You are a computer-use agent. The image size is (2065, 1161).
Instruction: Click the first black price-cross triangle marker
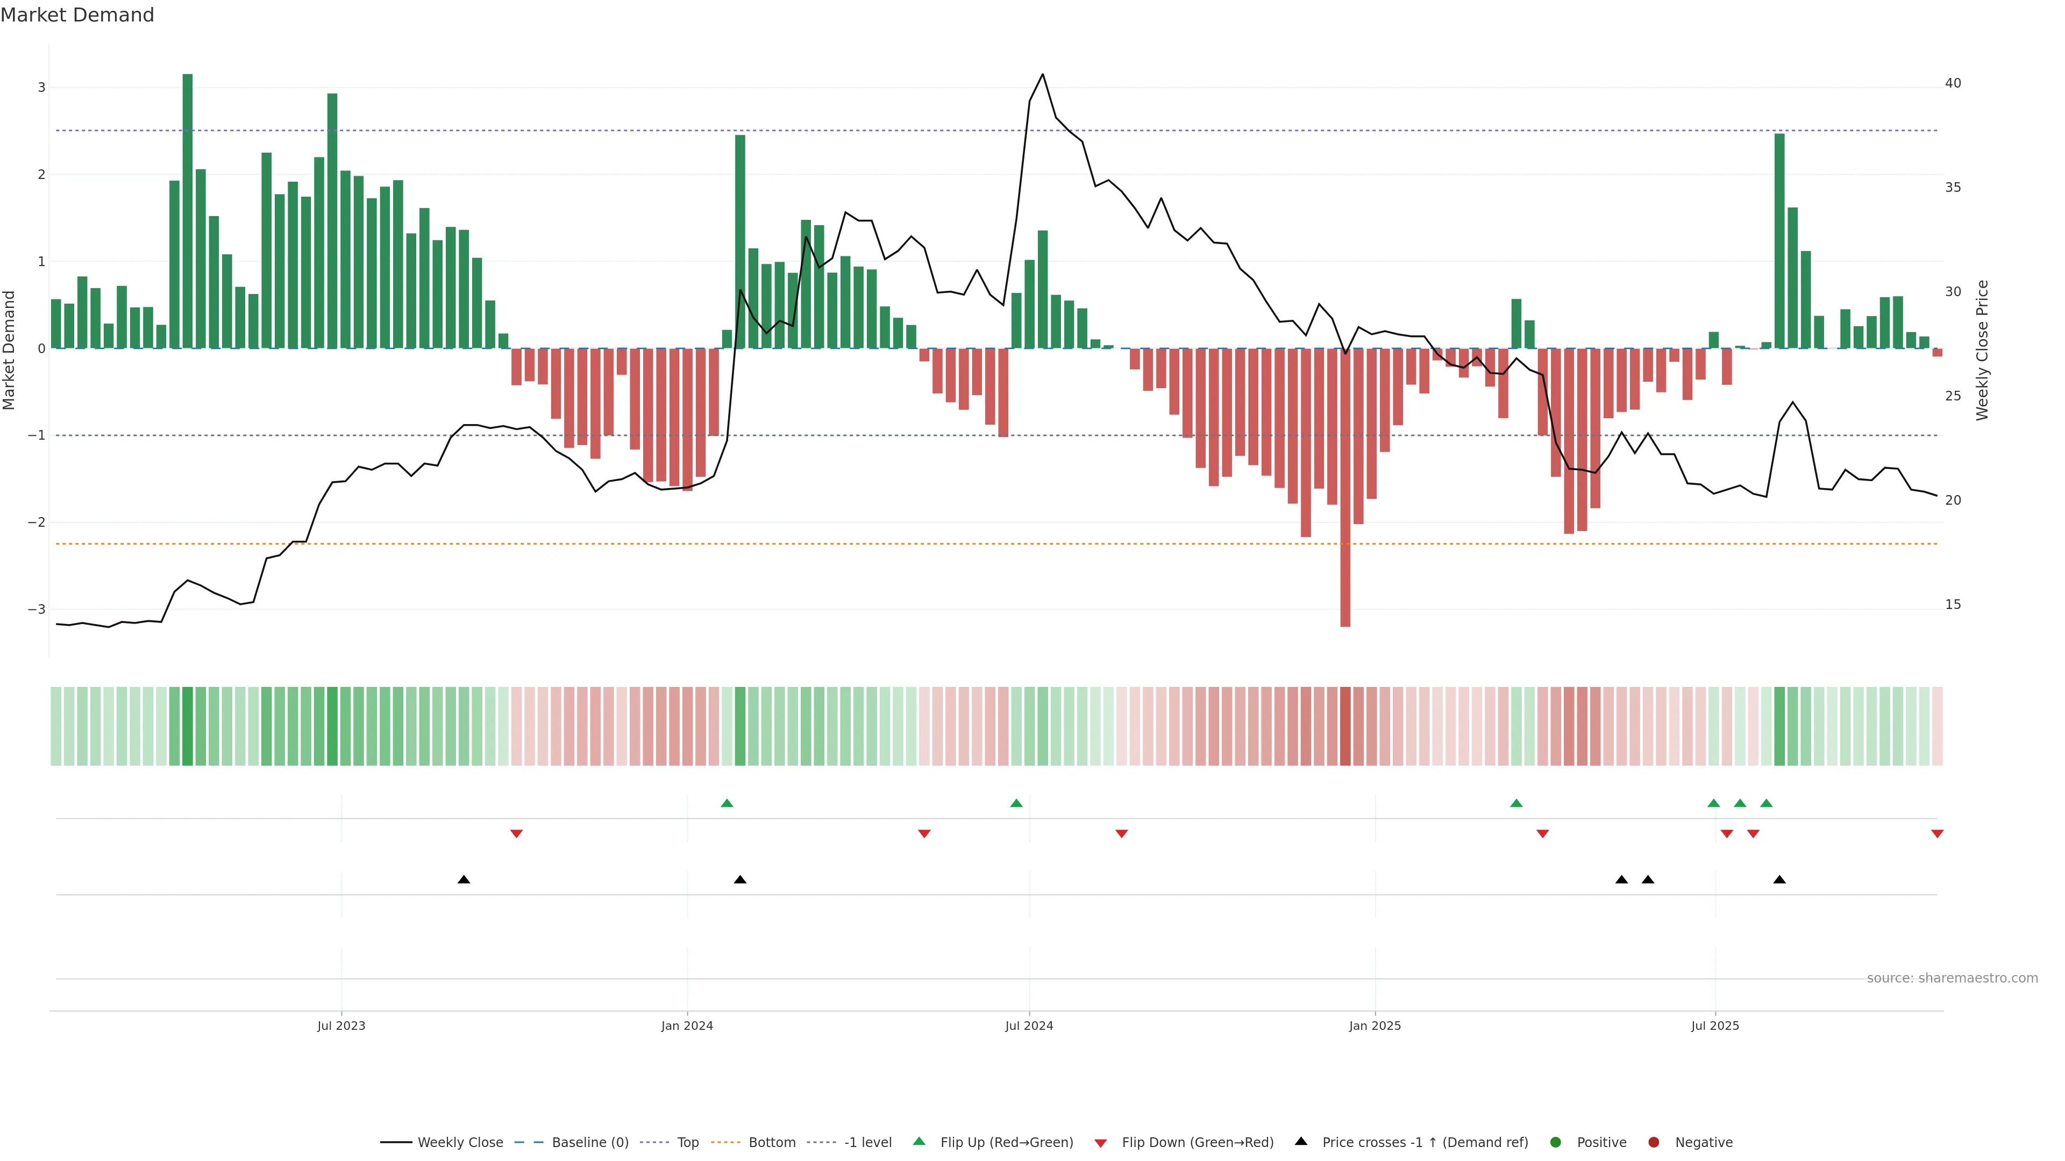point(464,880)
